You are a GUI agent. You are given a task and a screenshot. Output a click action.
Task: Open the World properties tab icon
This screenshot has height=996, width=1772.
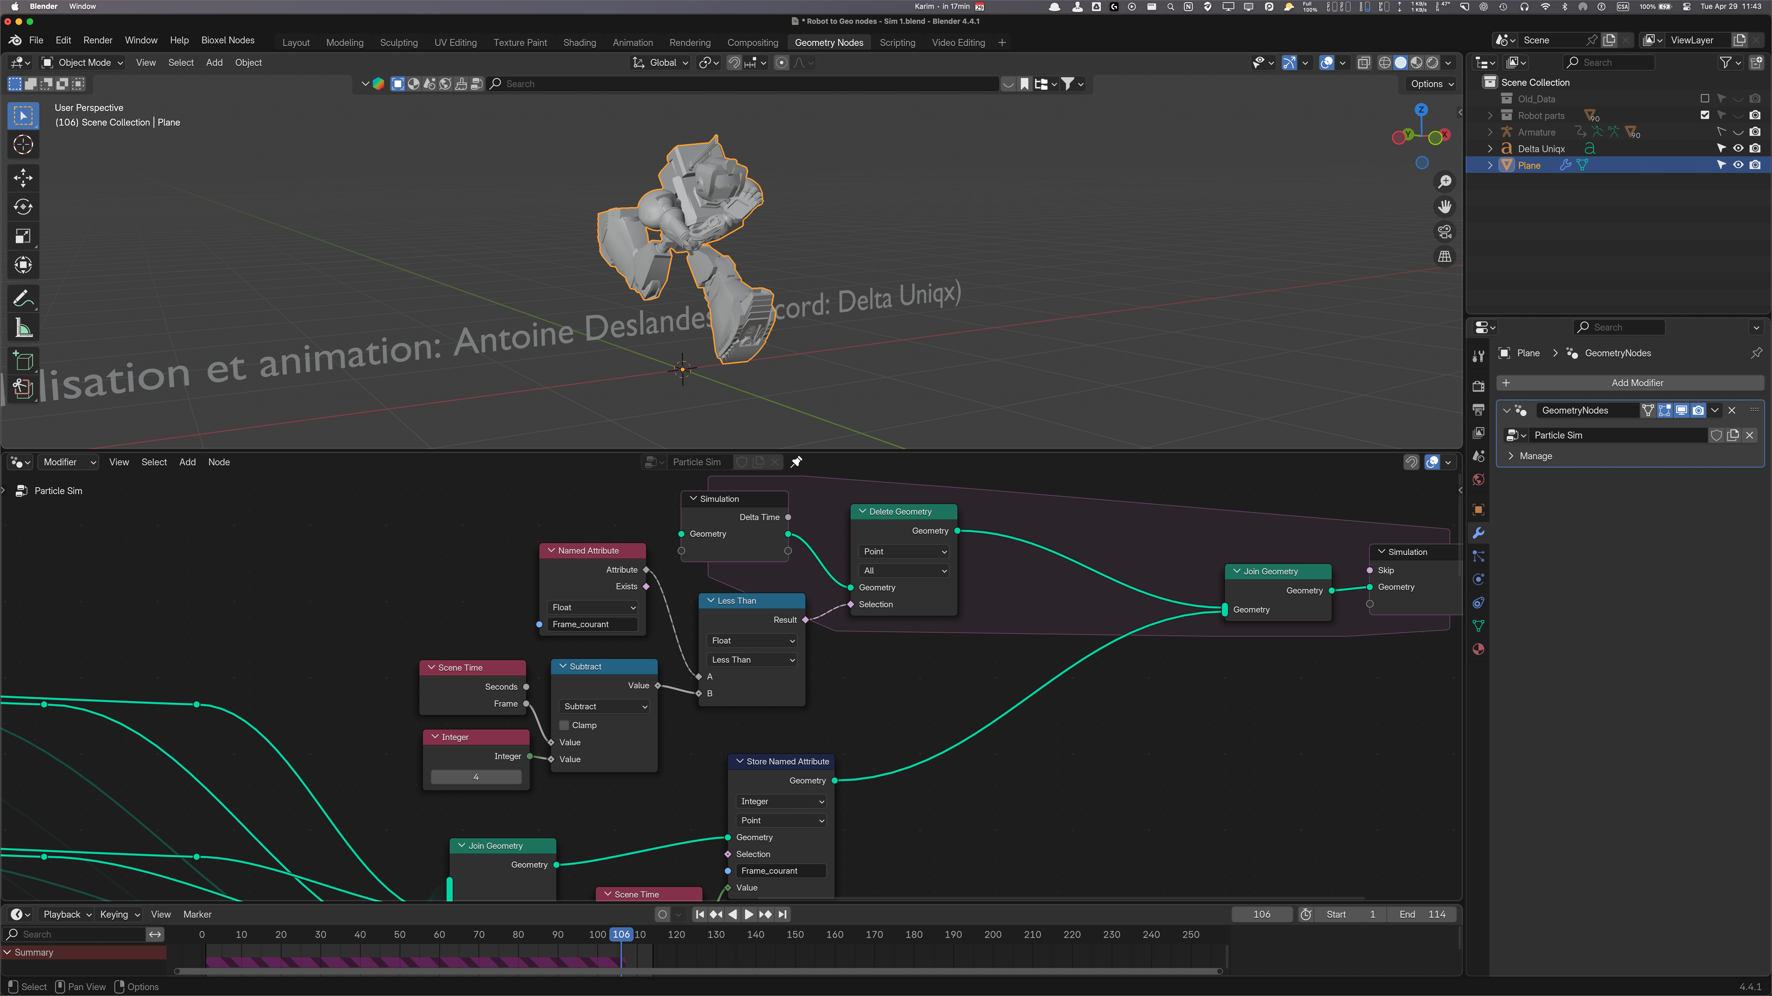point(1478,480)
